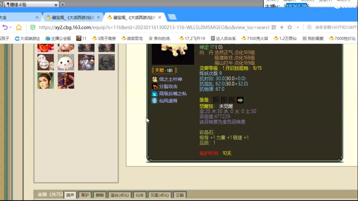
Task: Click the 仙风道骨 skill icon
Action: tap(155, 101)
